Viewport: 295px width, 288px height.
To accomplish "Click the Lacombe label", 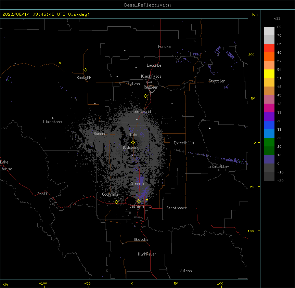I will 154,65.
